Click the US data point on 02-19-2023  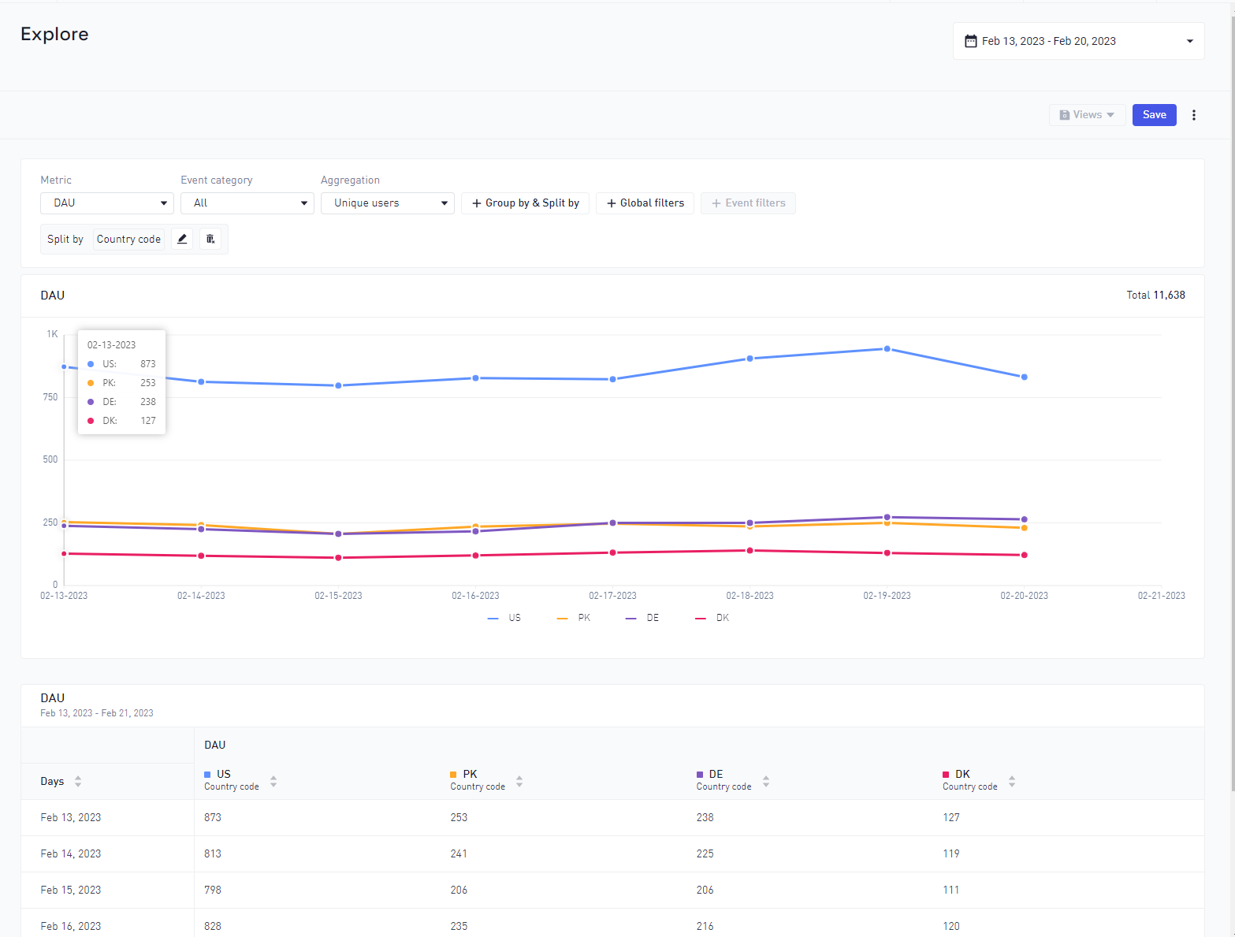887,349
